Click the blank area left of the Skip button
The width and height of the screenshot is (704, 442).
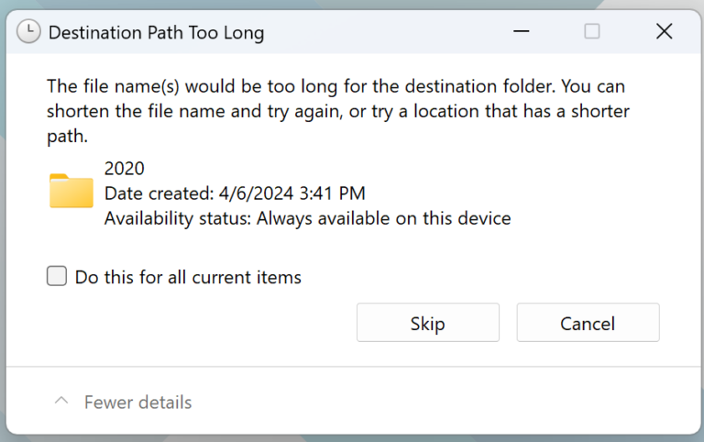pyautogui.click(x=202, y=323)
